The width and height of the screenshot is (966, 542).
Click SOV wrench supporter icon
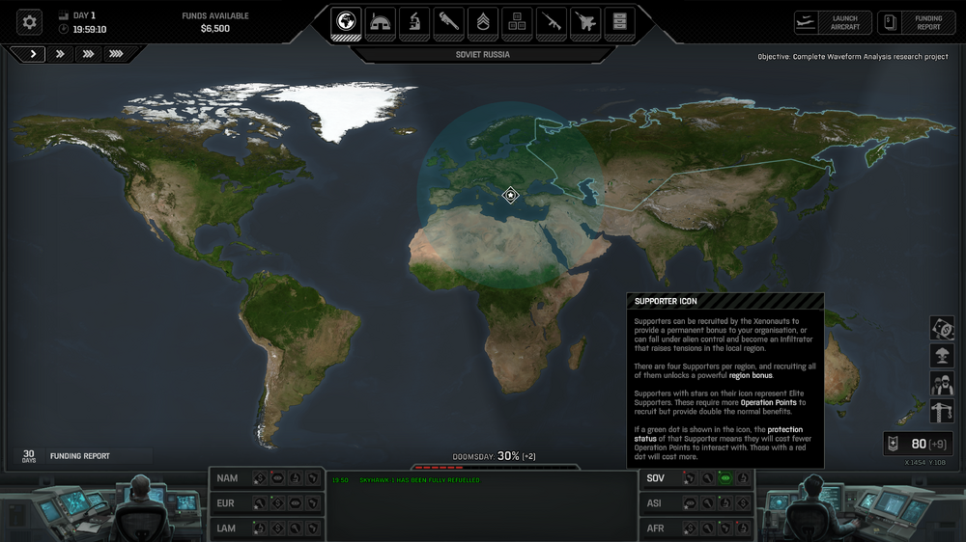tap(707, 478)
